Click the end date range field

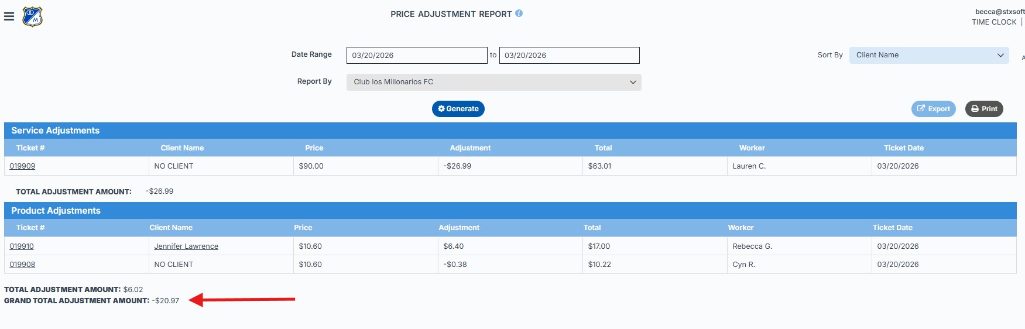coord(568,56)
